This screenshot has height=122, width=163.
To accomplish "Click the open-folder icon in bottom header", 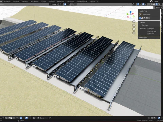I will point(11,118).
